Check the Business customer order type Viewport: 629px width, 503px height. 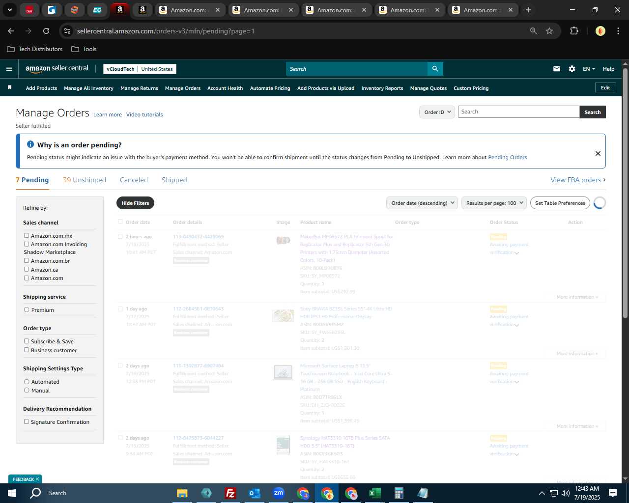pos(27,350)
